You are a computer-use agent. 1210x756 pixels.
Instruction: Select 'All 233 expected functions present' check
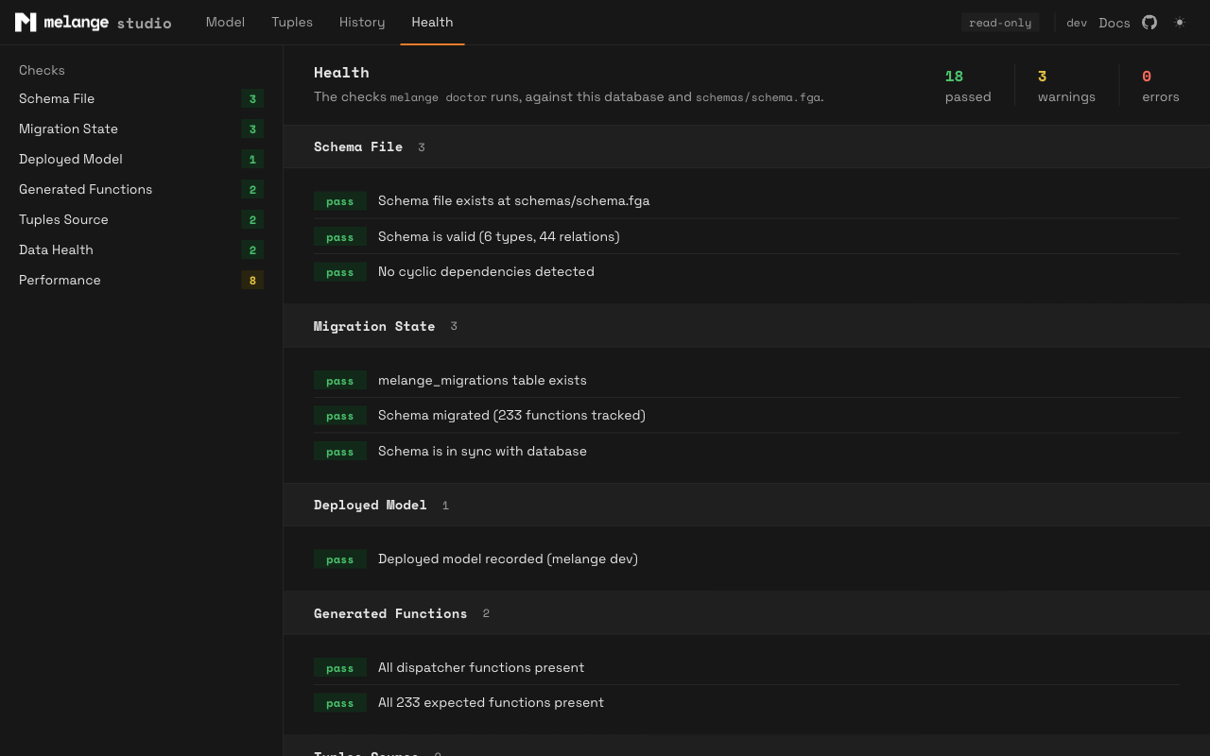pos(747,702)
